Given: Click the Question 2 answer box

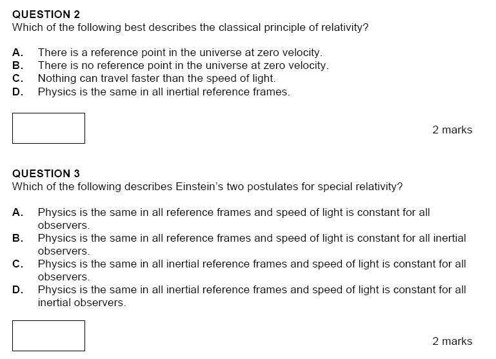Looking at the screenshot, I should coord(48,128).
